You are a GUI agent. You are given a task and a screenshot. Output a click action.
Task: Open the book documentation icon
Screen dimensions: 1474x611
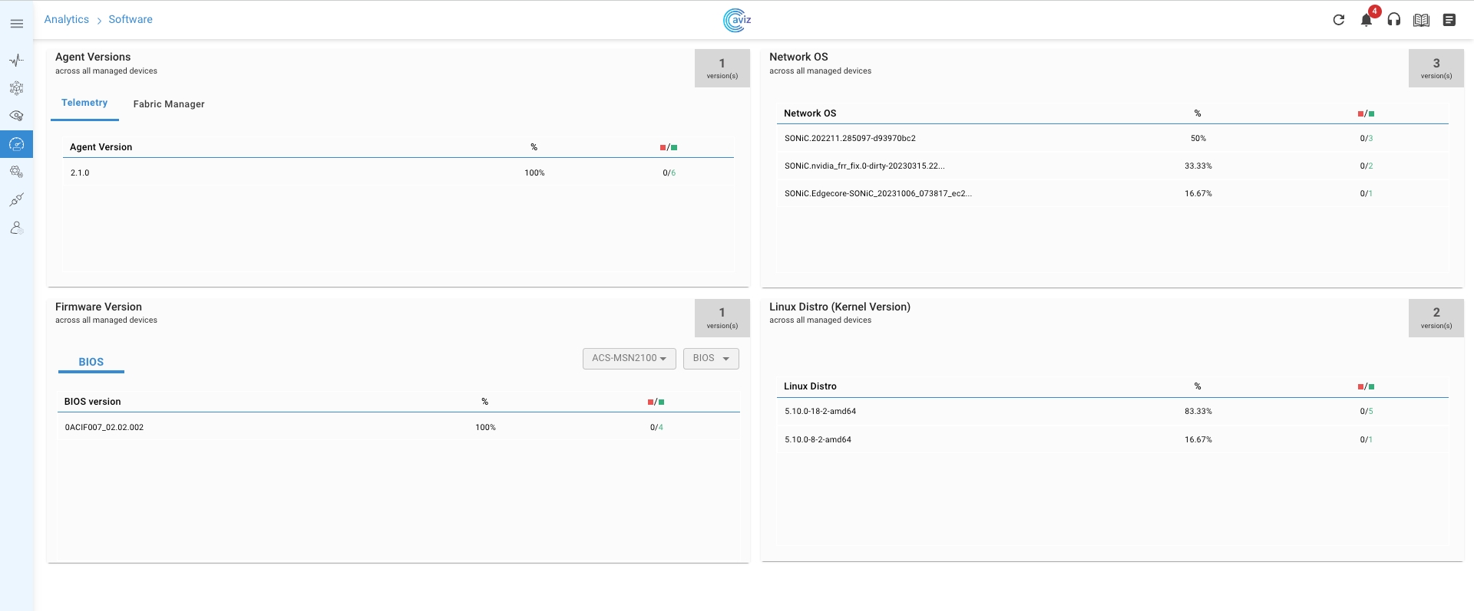tap(1422, 20)
